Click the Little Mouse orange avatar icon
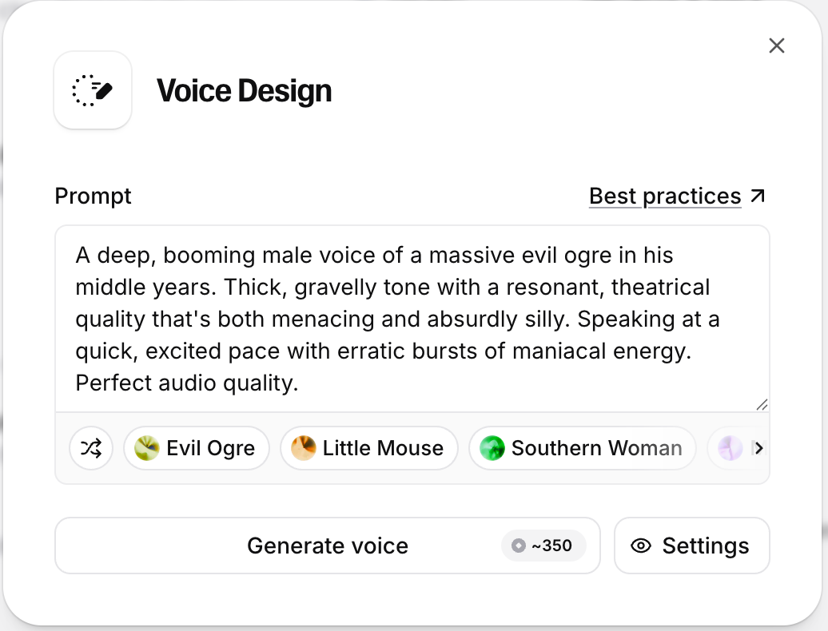This screenshot has width=828, height=631. coord(303,448)
